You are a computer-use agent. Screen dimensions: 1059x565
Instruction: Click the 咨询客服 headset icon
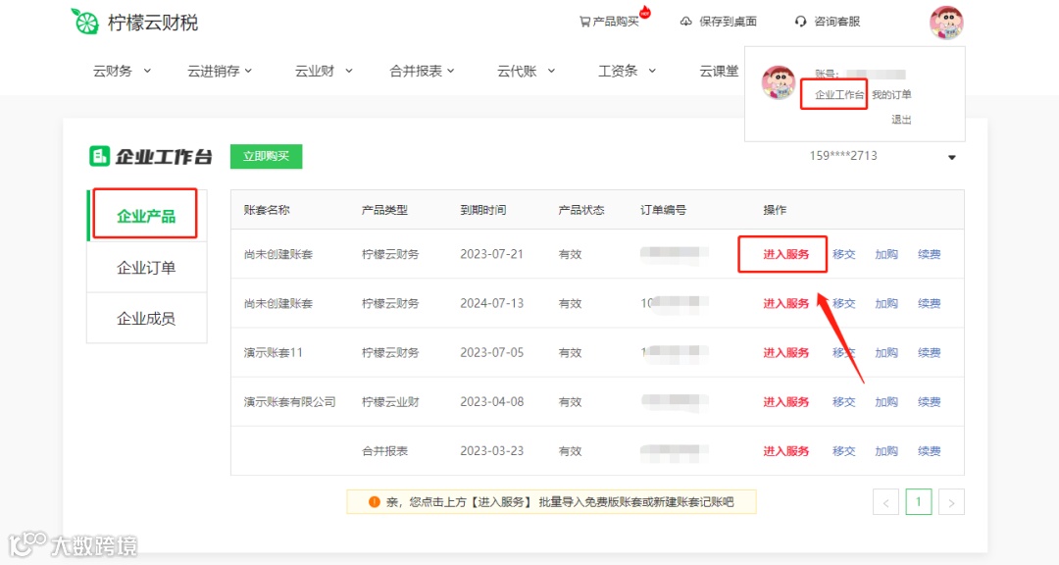coord(800,22)
